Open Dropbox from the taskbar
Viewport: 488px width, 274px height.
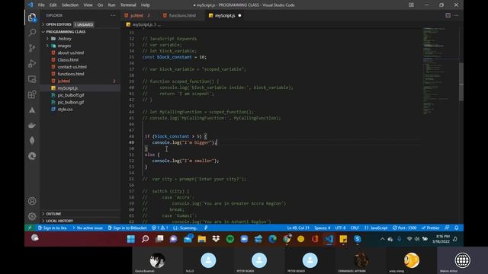pos(216,239)
